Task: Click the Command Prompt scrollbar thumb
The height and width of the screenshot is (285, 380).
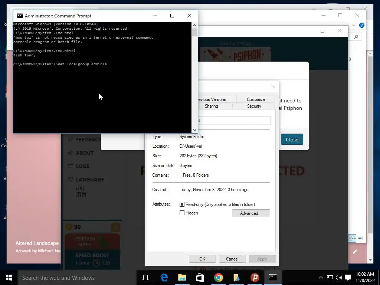Action: [x=194, y=33]
